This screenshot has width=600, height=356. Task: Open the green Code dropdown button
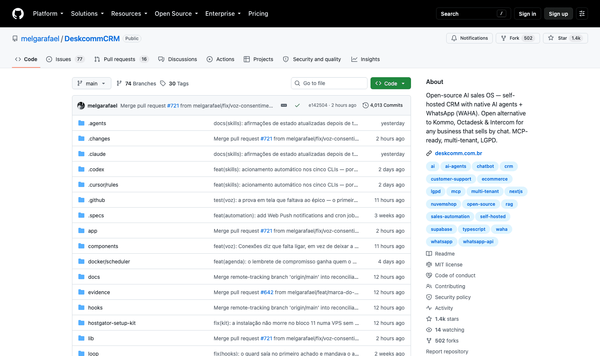tap(390, 83)
